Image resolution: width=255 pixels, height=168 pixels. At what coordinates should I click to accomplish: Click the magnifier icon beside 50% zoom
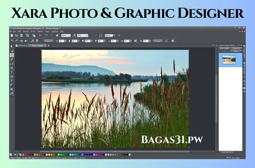(x=74, y=35)
